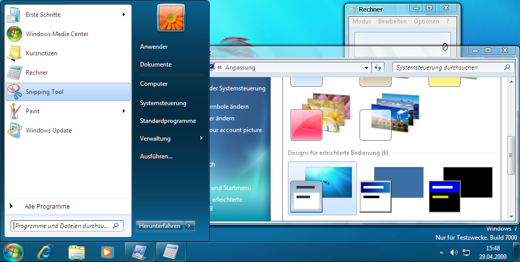Open Standardprogramme from Start menu
The width and height of the screenshot is (520, 262).
(168, 121)
